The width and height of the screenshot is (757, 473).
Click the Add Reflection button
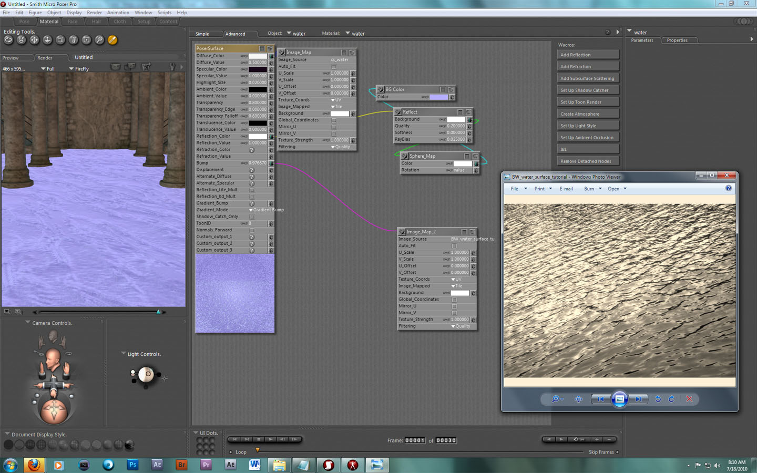(x=587, y=55)
